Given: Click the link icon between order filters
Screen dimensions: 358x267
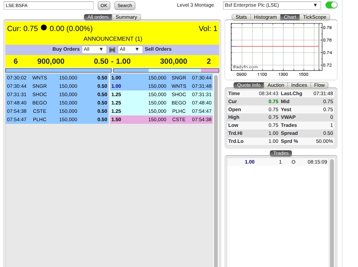Looking at the screenshot, I should pyautogui.click(x=112, y=49).
